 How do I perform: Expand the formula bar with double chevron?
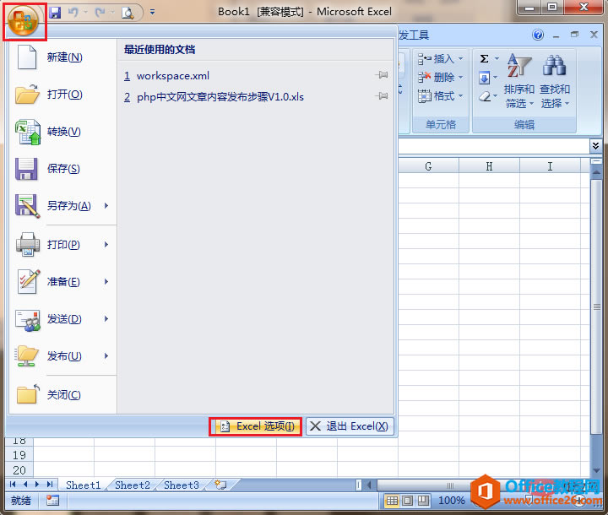pyautogui.click(x=595, y=145)
